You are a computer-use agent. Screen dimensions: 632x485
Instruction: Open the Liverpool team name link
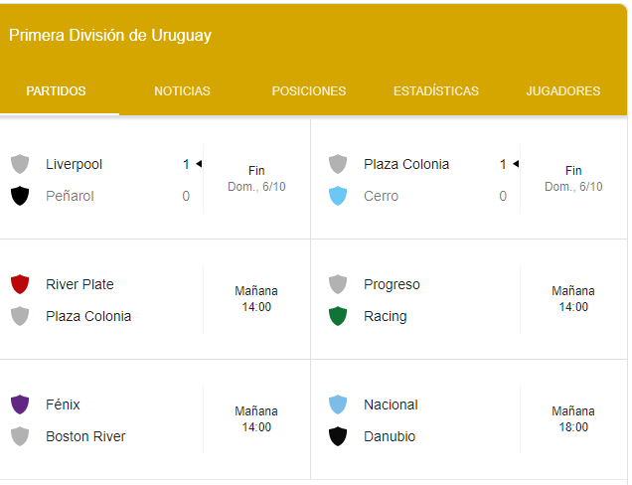coord(74,164)
